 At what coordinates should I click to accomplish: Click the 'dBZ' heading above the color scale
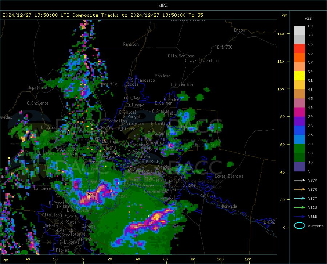pyautogui.click(x=308, y=18)
